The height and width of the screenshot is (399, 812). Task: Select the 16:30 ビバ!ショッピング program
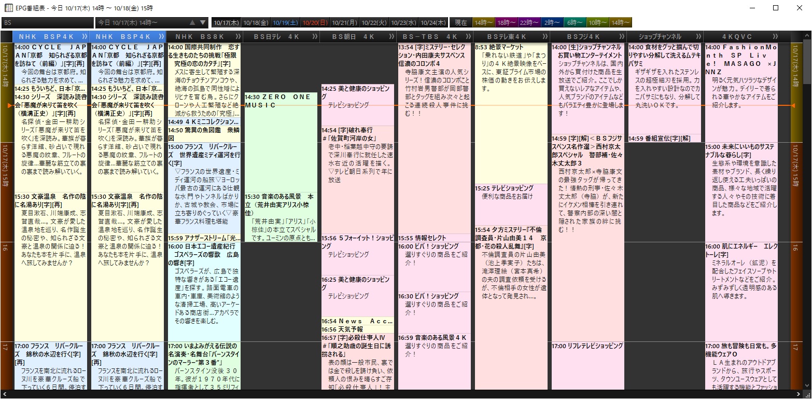tap(434, 312)
